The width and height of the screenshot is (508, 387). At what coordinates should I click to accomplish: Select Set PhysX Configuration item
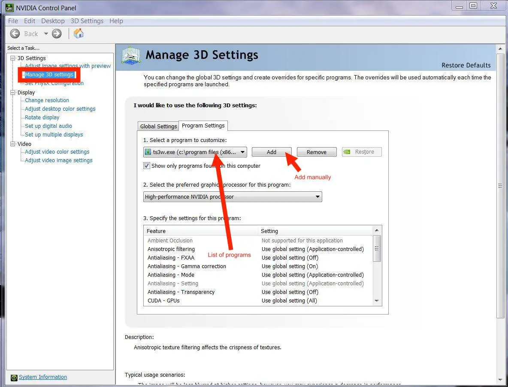[54, 83]
